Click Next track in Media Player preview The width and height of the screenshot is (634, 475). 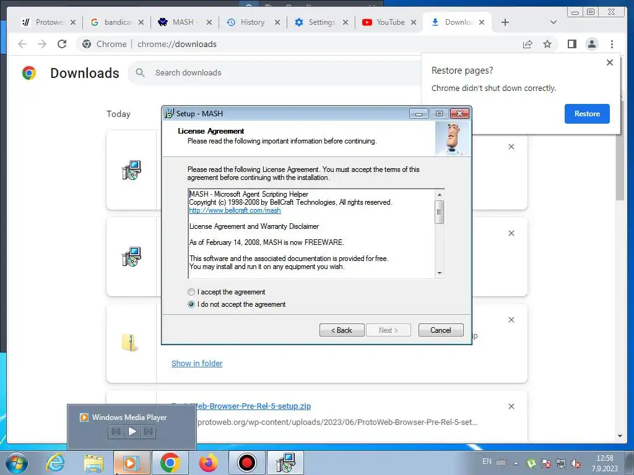(148, 431)
